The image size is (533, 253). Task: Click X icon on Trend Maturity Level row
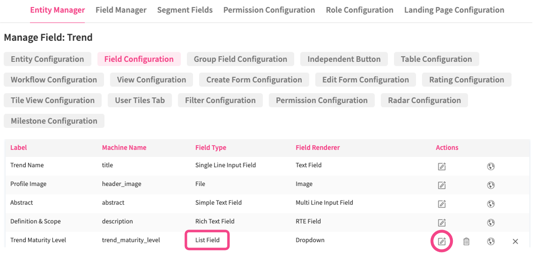(515, 241)
